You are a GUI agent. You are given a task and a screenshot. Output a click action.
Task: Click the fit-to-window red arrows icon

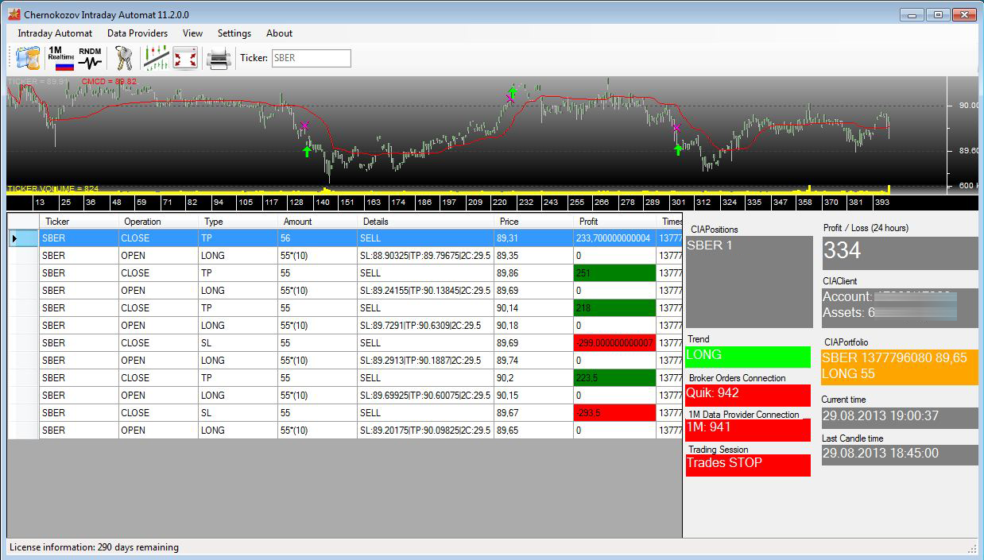[x=185, y=58]
